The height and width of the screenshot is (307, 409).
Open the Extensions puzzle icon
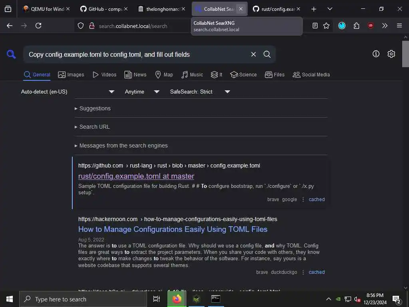[x=356, y=26]
